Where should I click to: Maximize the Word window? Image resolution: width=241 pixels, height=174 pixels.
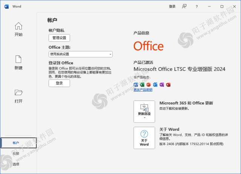(x=222, y=6)
